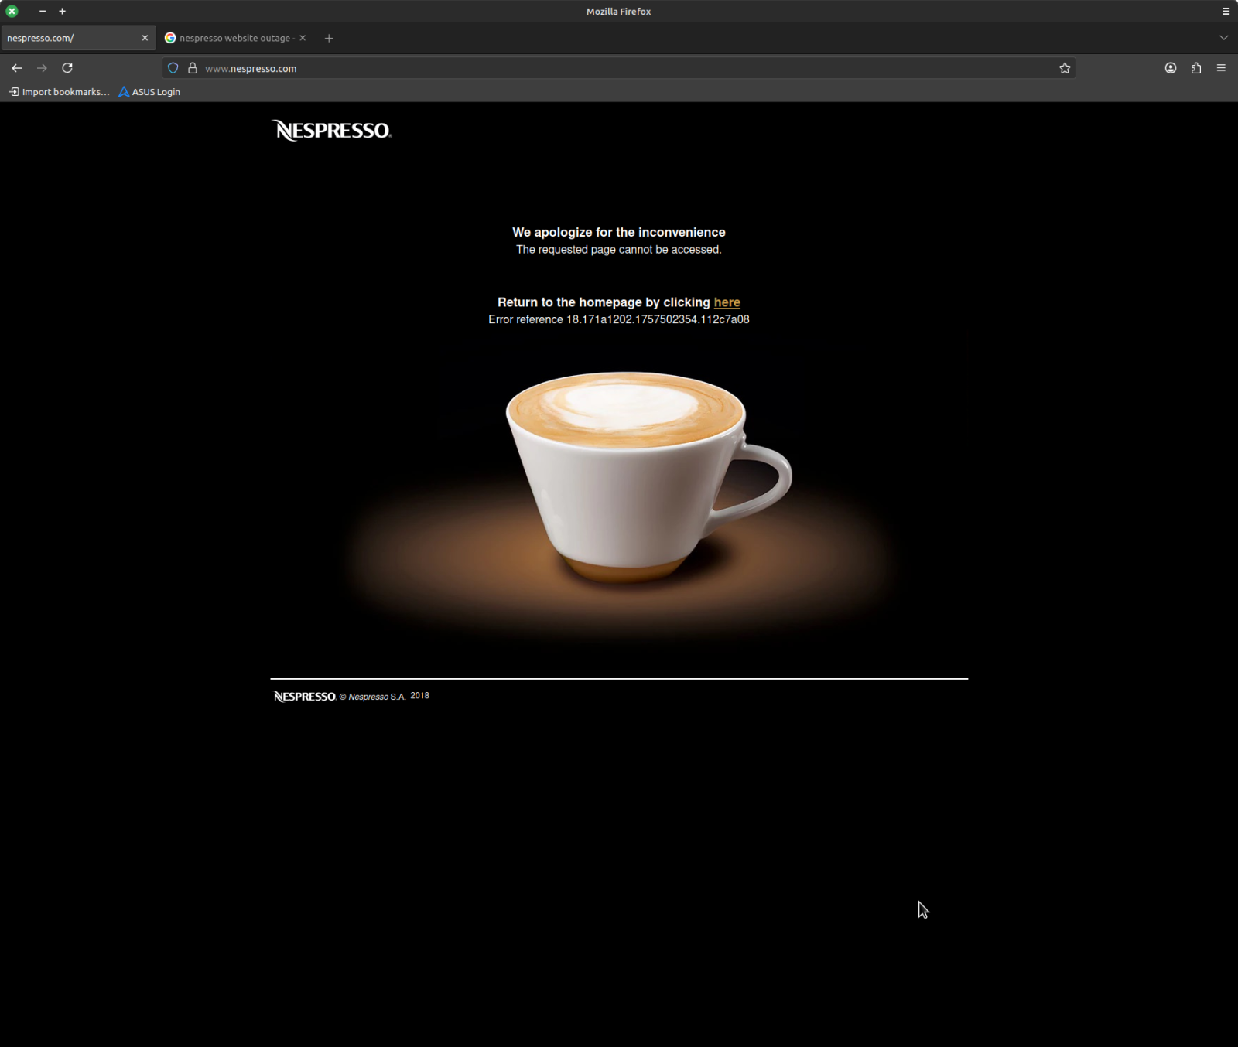
Task: Open ASUS Login bookmark
Action: tap(149, 91)
